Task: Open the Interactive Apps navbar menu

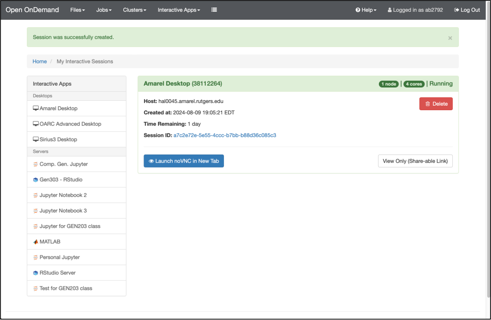Action: click(179, 10)
